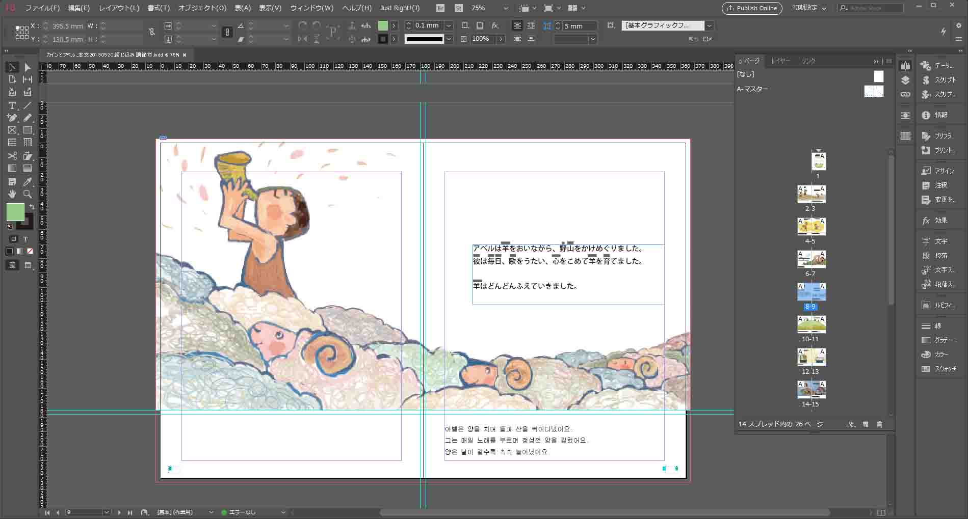This screenshot has height=519, width=968.
Task: Select the Direct Selection tool
Action: (28, 67)
